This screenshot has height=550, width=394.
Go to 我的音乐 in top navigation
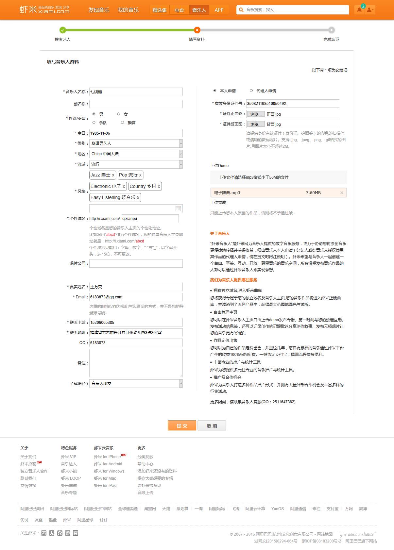(x=128, y=10)
